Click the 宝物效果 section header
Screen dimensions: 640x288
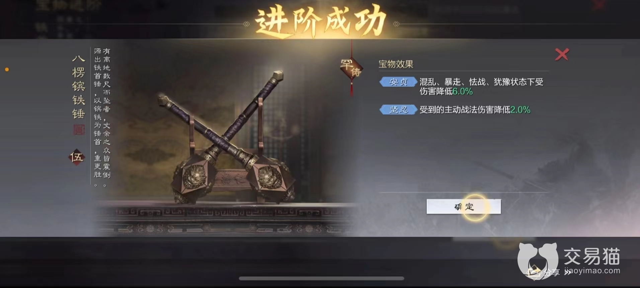pos(396,64)
